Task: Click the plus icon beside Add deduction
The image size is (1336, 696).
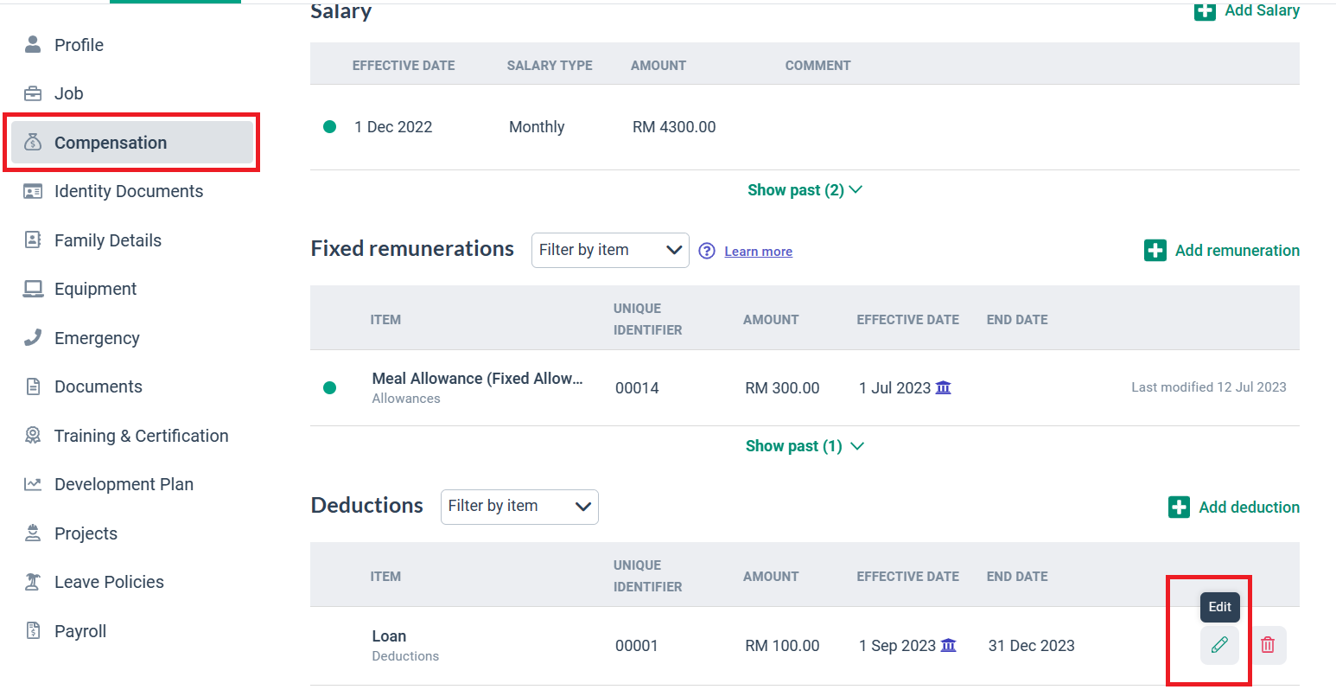Action: pos(1179,508)
